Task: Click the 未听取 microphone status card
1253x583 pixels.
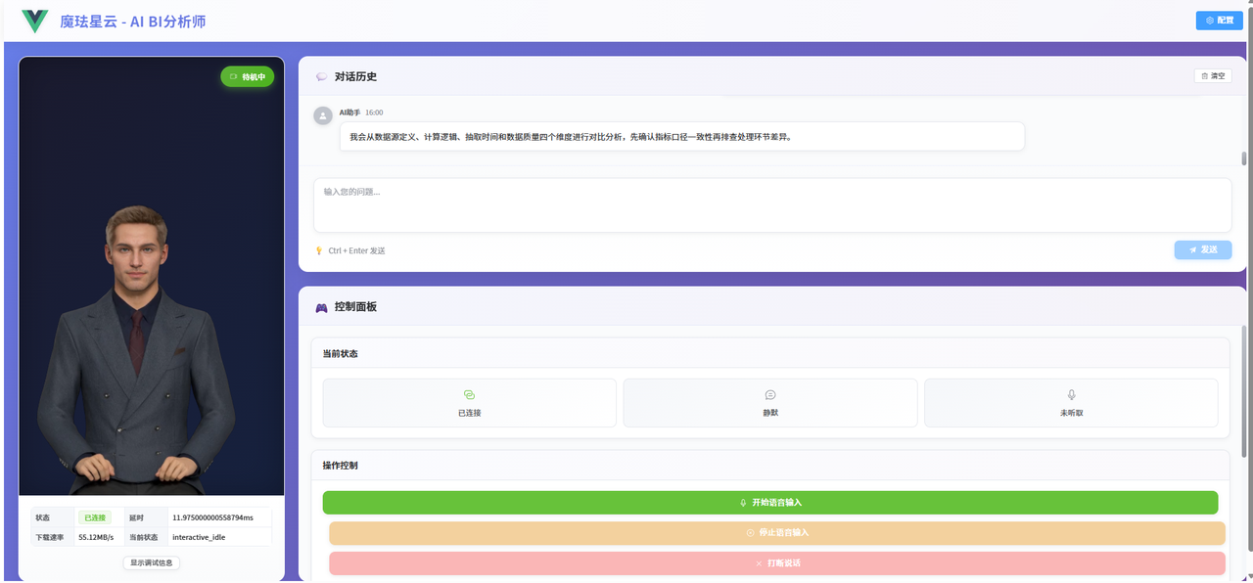Action: tap(1071, 403)
